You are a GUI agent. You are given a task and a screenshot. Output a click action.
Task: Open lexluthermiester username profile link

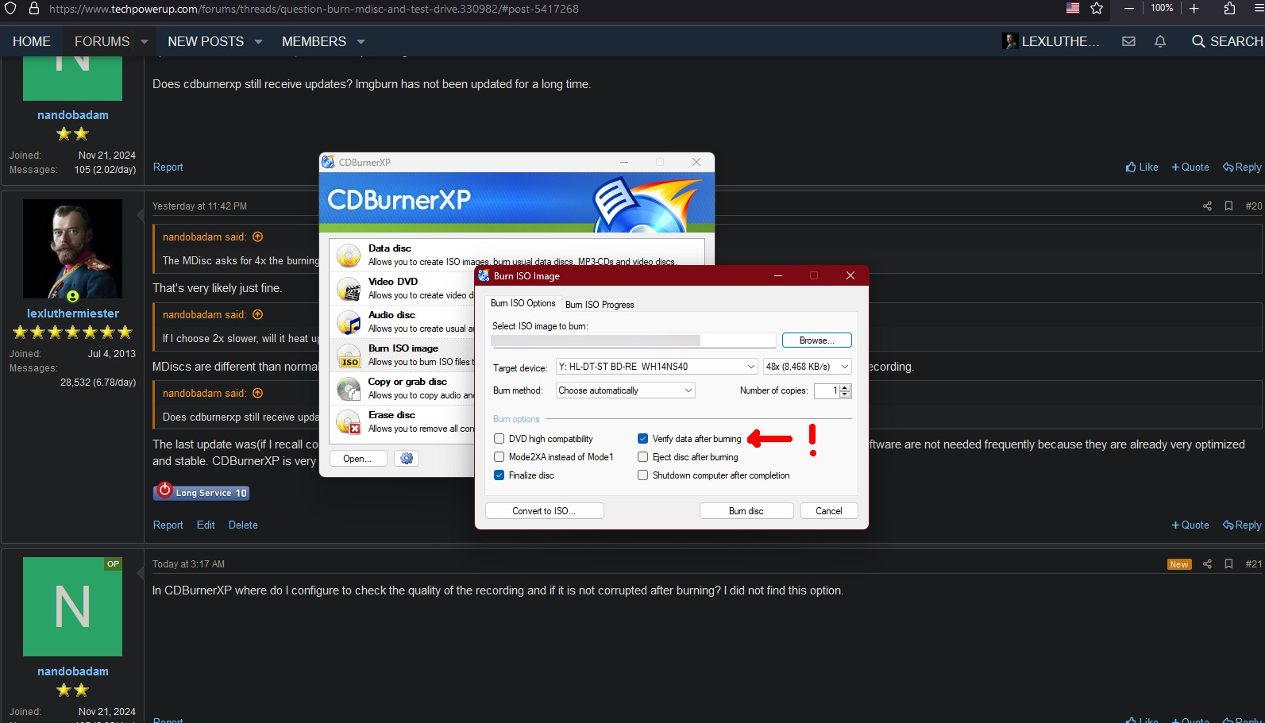[72, 313]
